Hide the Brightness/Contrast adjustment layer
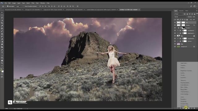This screenshot has height=111, width=198. pyautogui.click(x=175, y=33)
